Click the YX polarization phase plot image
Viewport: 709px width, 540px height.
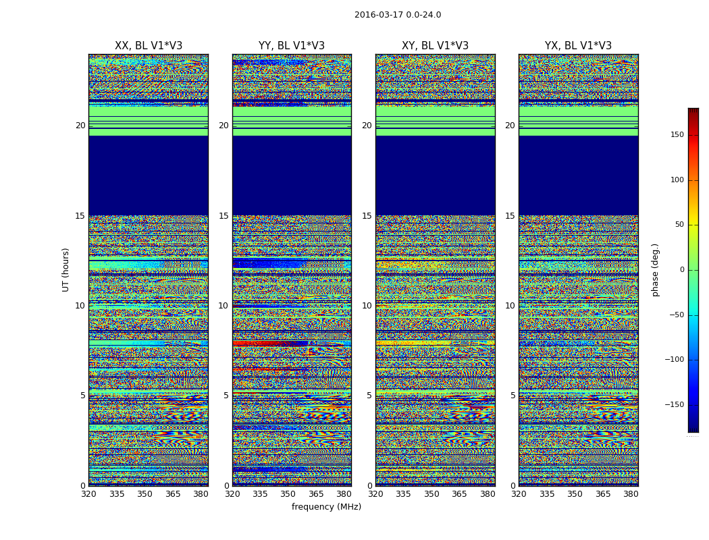point(578,270)
